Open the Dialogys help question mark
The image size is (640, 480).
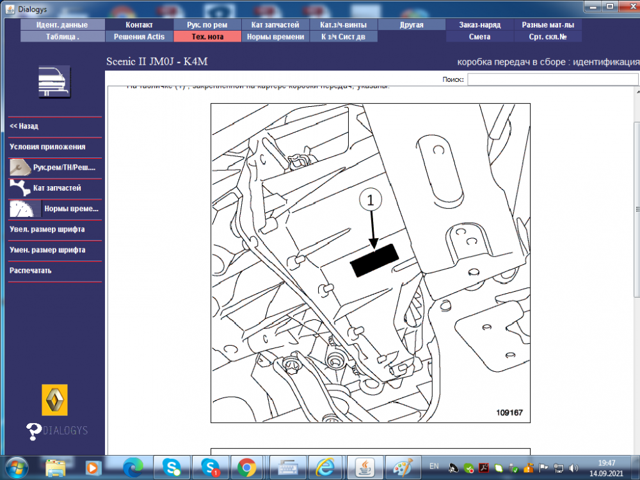click(33, 431)
